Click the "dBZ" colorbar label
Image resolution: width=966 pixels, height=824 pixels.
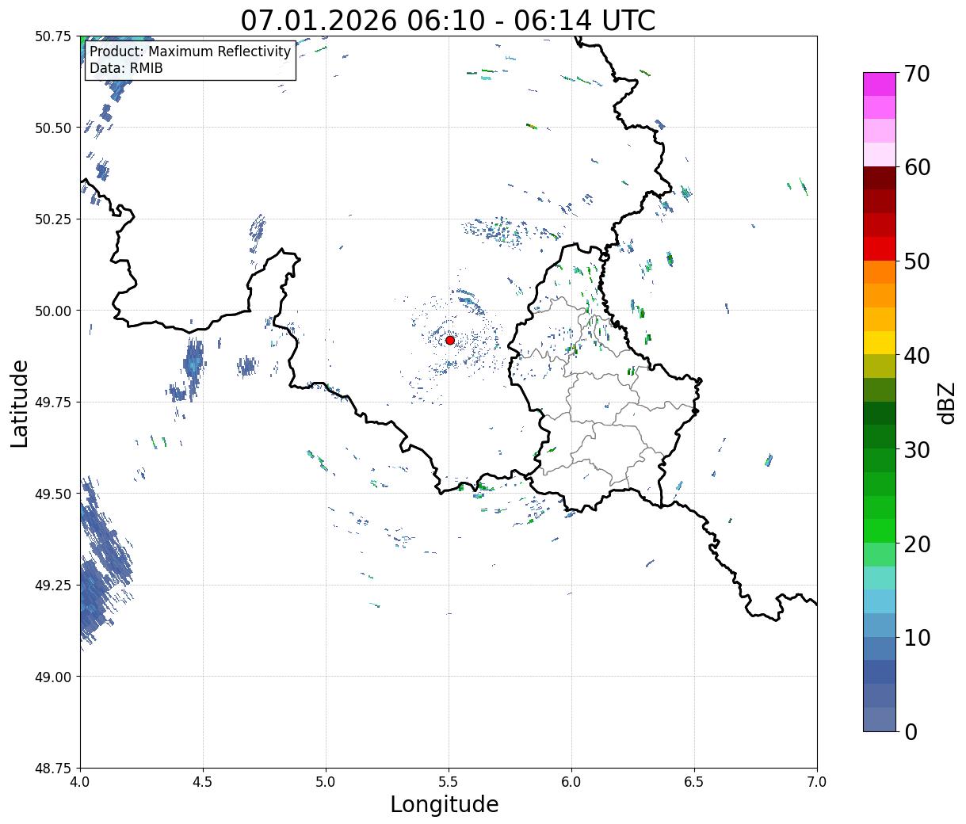tap(946, 402)
